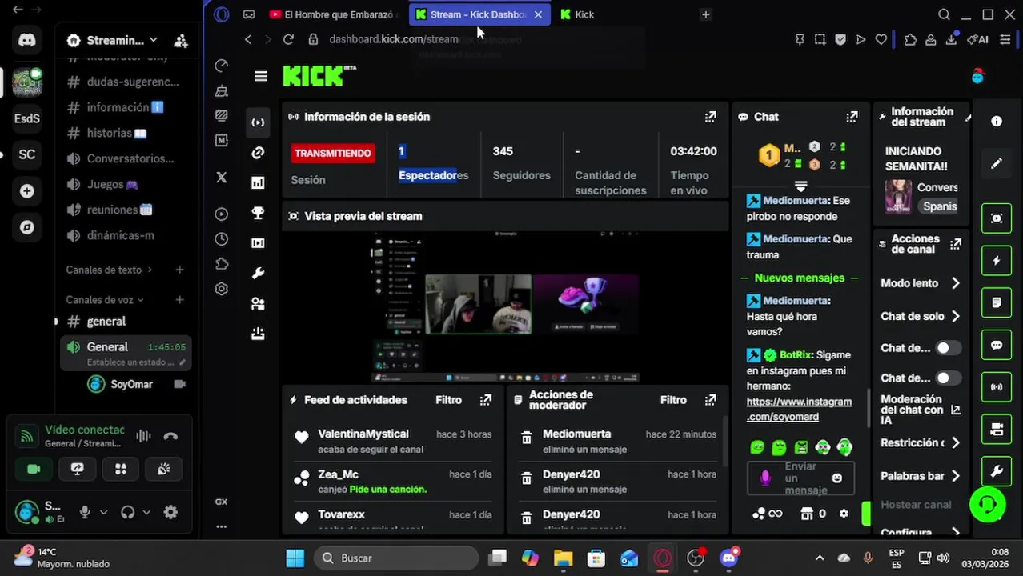1023x576 pixels.
Task: Open headphone output options arrow in Discord
Action: pyautogui.click(x=146, y=512)
